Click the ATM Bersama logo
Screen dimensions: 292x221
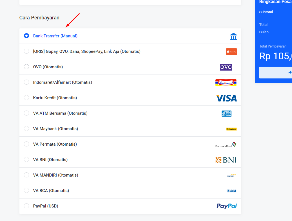click(226, 114)
